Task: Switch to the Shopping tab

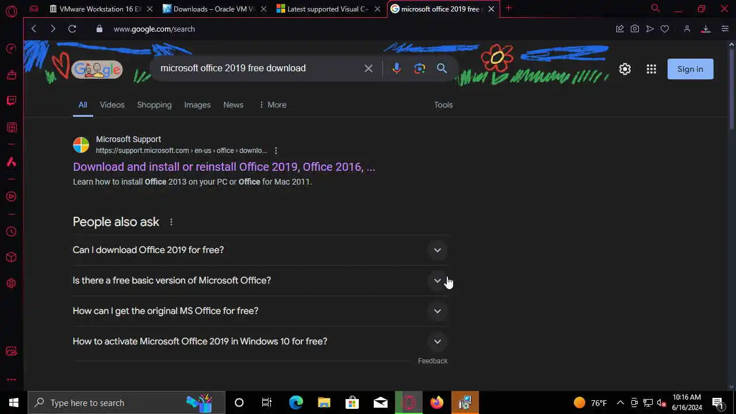Action: (x=154, y=105)
